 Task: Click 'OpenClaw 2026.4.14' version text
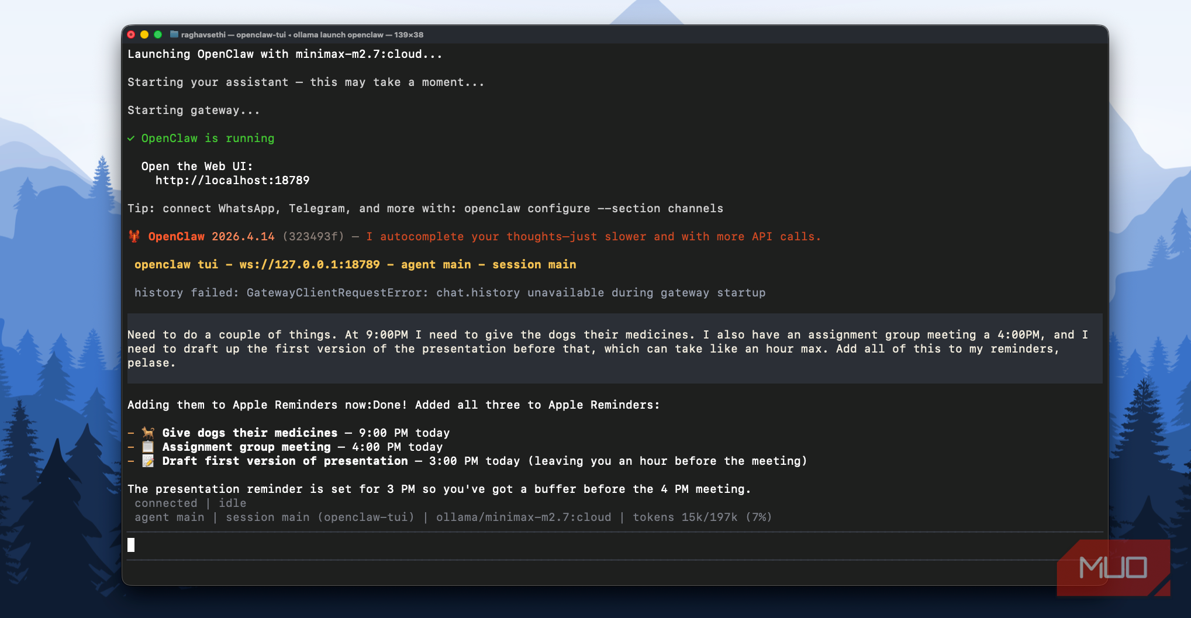point(211,236)
